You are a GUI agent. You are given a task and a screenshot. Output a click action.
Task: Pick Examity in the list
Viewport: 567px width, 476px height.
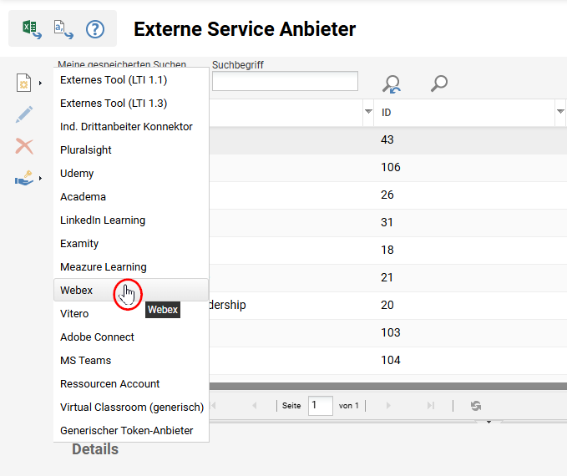point(131,243)
